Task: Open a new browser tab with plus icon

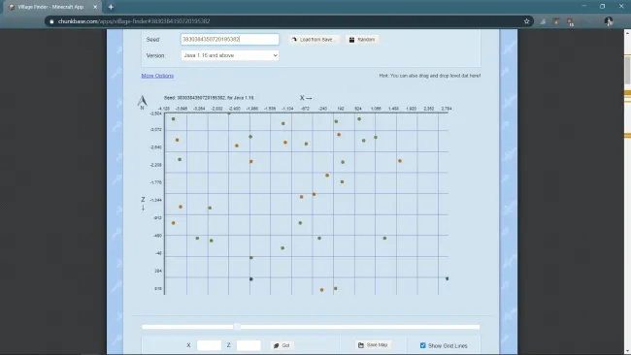Action: (111, 7)
